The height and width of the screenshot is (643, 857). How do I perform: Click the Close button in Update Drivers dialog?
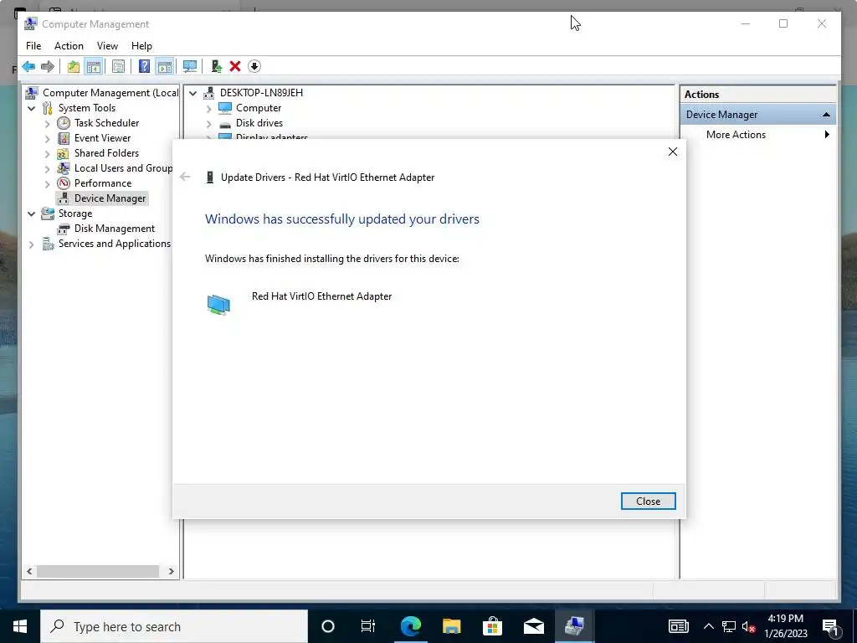pos(649,502)
